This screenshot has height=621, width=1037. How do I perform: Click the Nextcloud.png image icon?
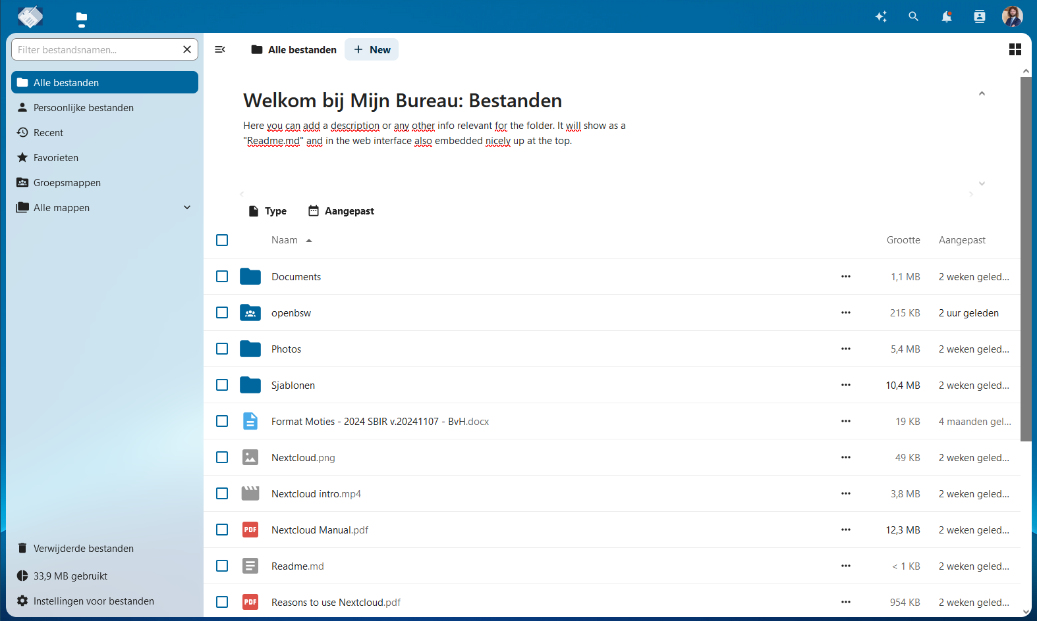click(250, 457)
